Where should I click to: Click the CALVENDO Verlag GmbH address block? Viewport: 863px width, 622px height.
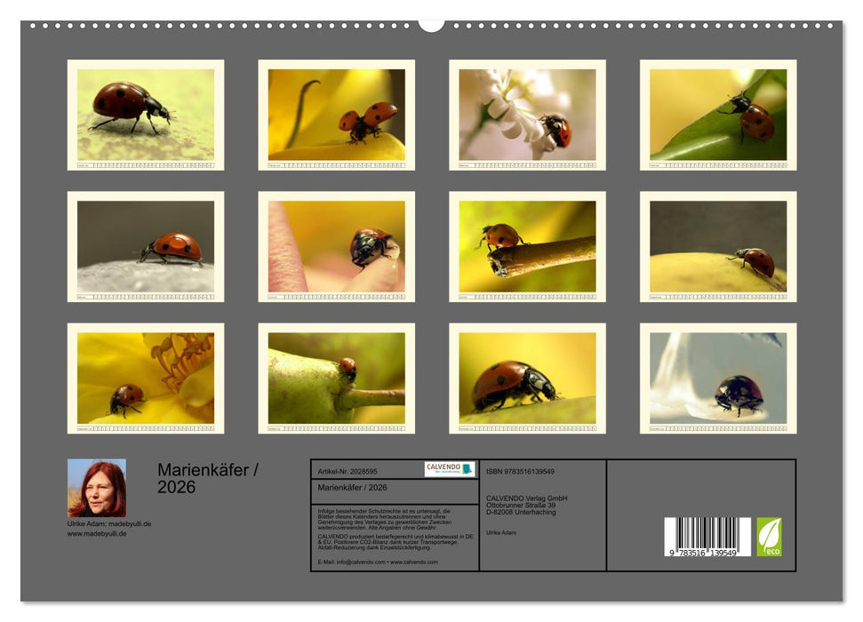(527, 505)
